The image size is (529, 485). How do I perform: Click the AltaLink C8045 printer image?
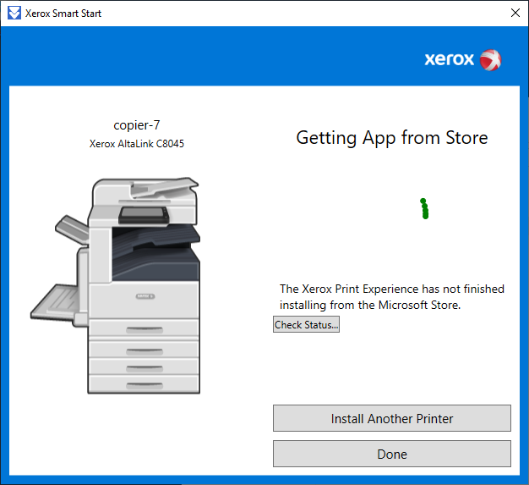click(116, 285)
